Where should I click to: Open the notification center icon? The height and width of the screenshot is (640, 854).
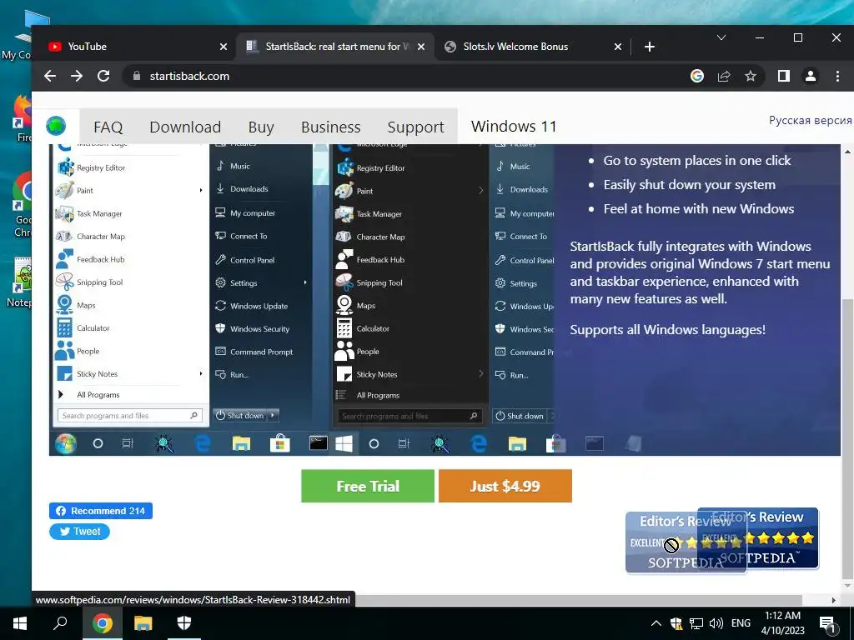click(x=827, y=624)
